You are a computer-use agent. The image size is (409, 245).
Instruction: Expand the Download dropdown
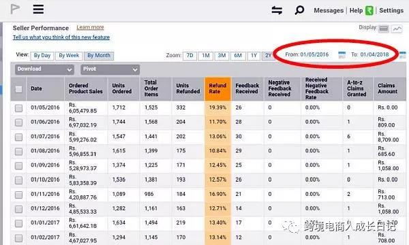(x=44, y=69)
